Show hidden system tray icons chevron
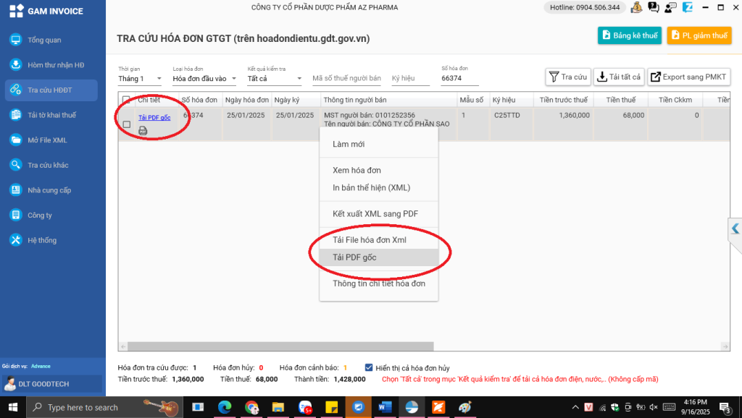 coord(575,407)
